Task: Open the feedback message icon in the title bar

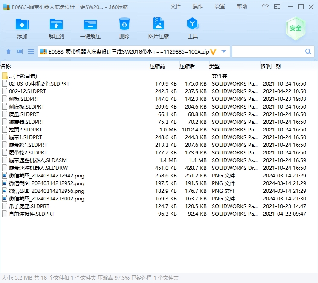Action: click(277, 7)
